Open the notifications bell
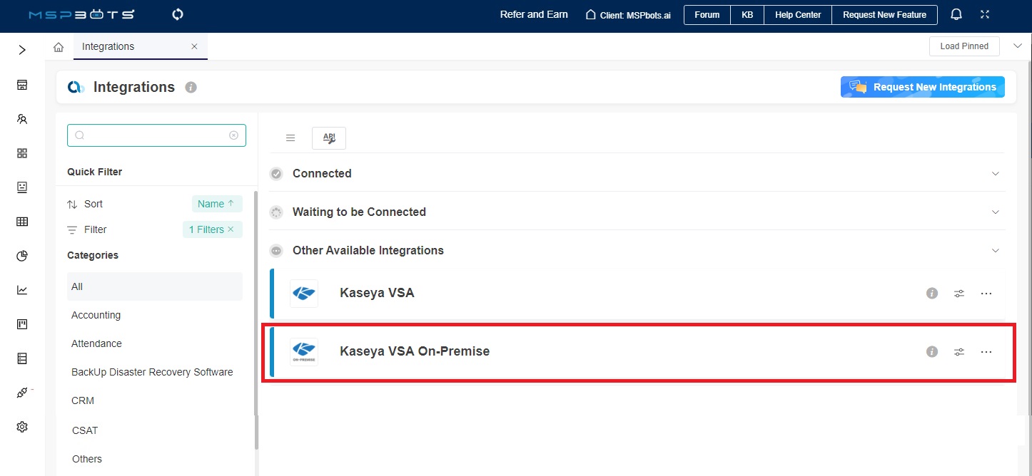 (x=956, y=14)
